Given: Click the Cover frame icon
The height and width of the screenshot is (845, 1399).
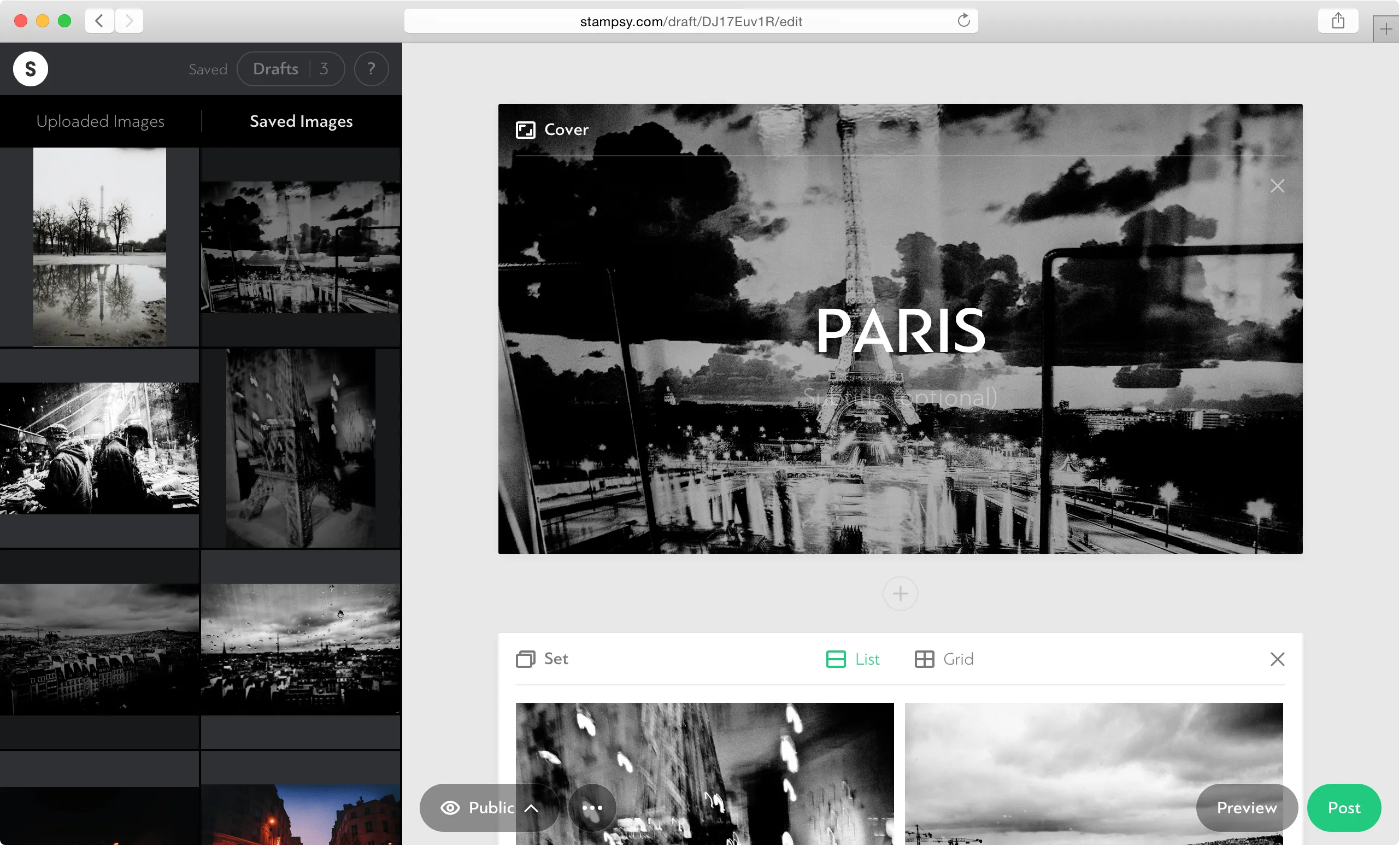Looking at the screenshot, I should click(525, 129).
